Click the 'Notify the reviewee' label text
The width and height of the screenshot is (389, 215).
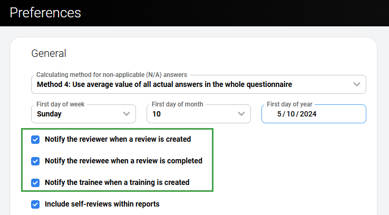tap(123, 161)
